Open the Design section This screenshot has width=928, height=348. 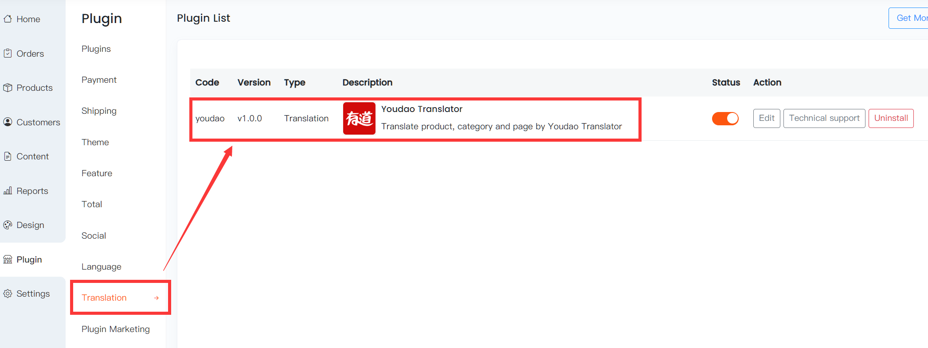(x=30, y=225)
